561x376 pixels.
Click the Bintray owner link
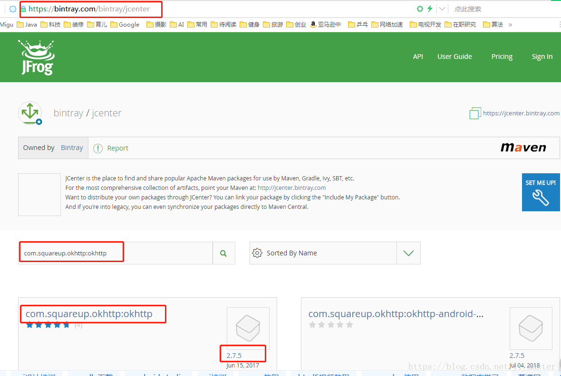point(72,148)
